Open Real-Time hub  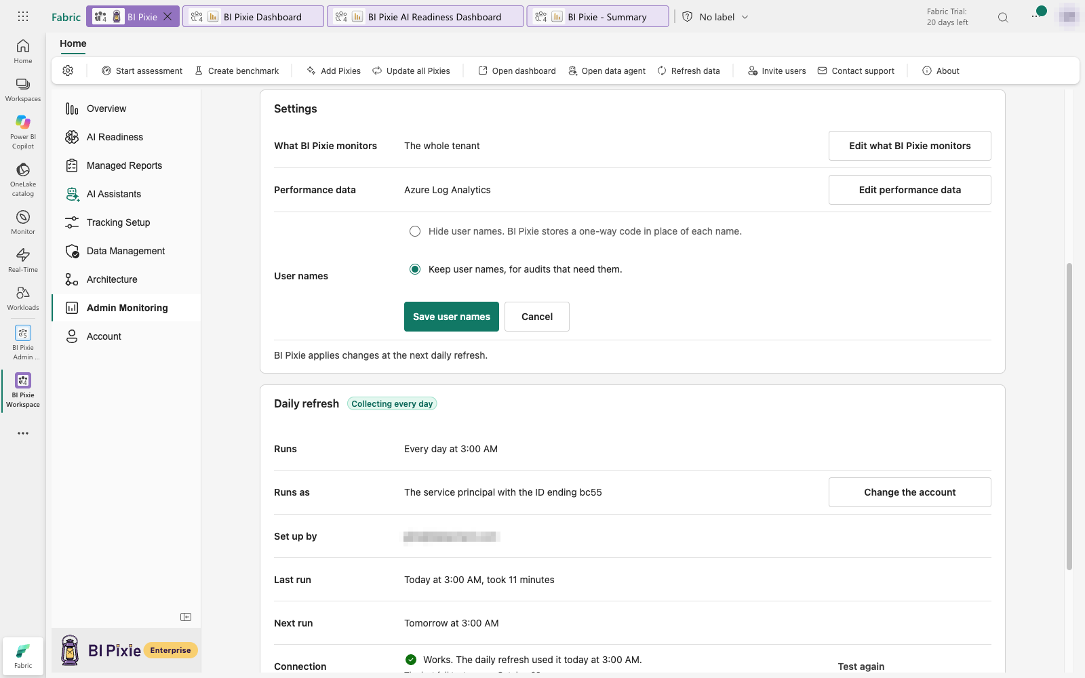23,260
